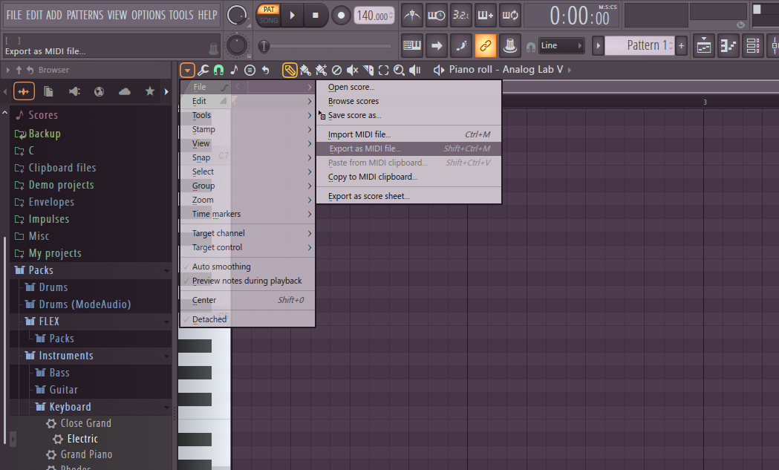Toggle Auto smoothing option in menu
The image size is (779, 470).
click(x=221, y=267)
